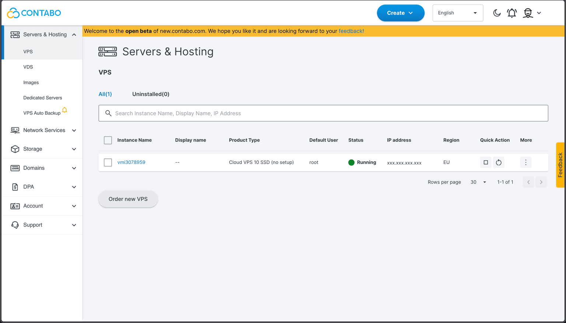Open the Support headset icon

[15, 225]
